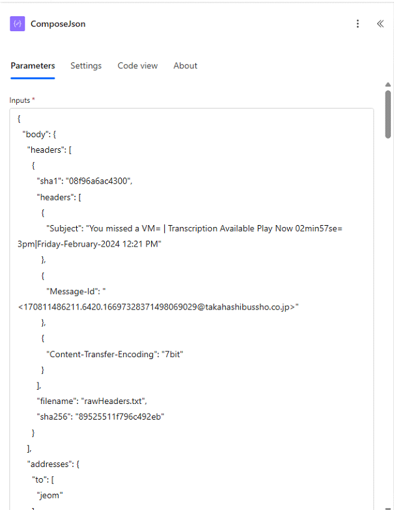Open the three-dot more options menu

pos(358,24)
